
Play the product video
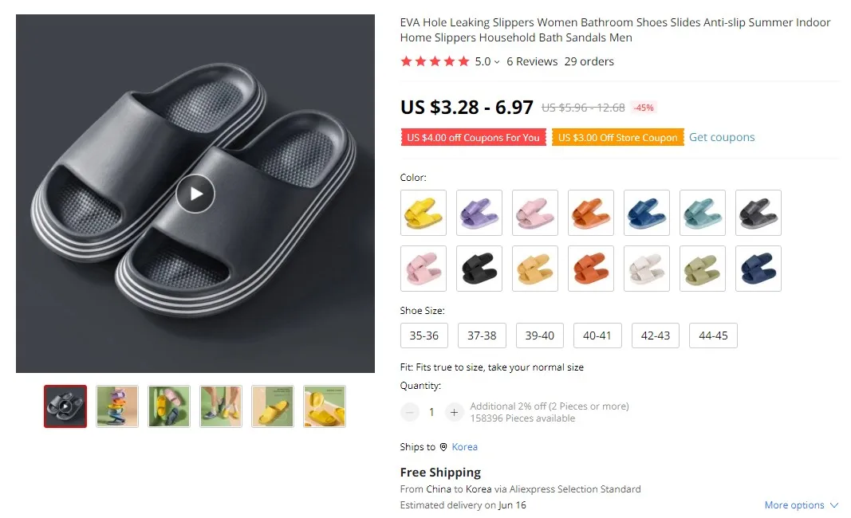(195, 194)
